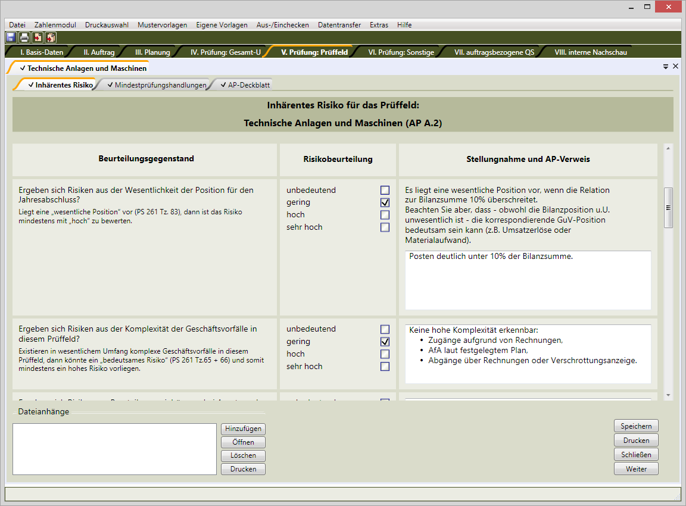
Task: Uncheck 'gering' for Komplexität der Geschäftsvorfälle
Action: pos(385,342)
